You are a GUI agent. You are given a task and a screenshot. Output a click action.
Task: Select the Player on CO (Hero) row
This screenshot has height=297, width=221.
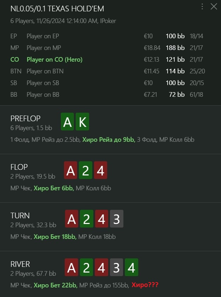click(54, 60)
